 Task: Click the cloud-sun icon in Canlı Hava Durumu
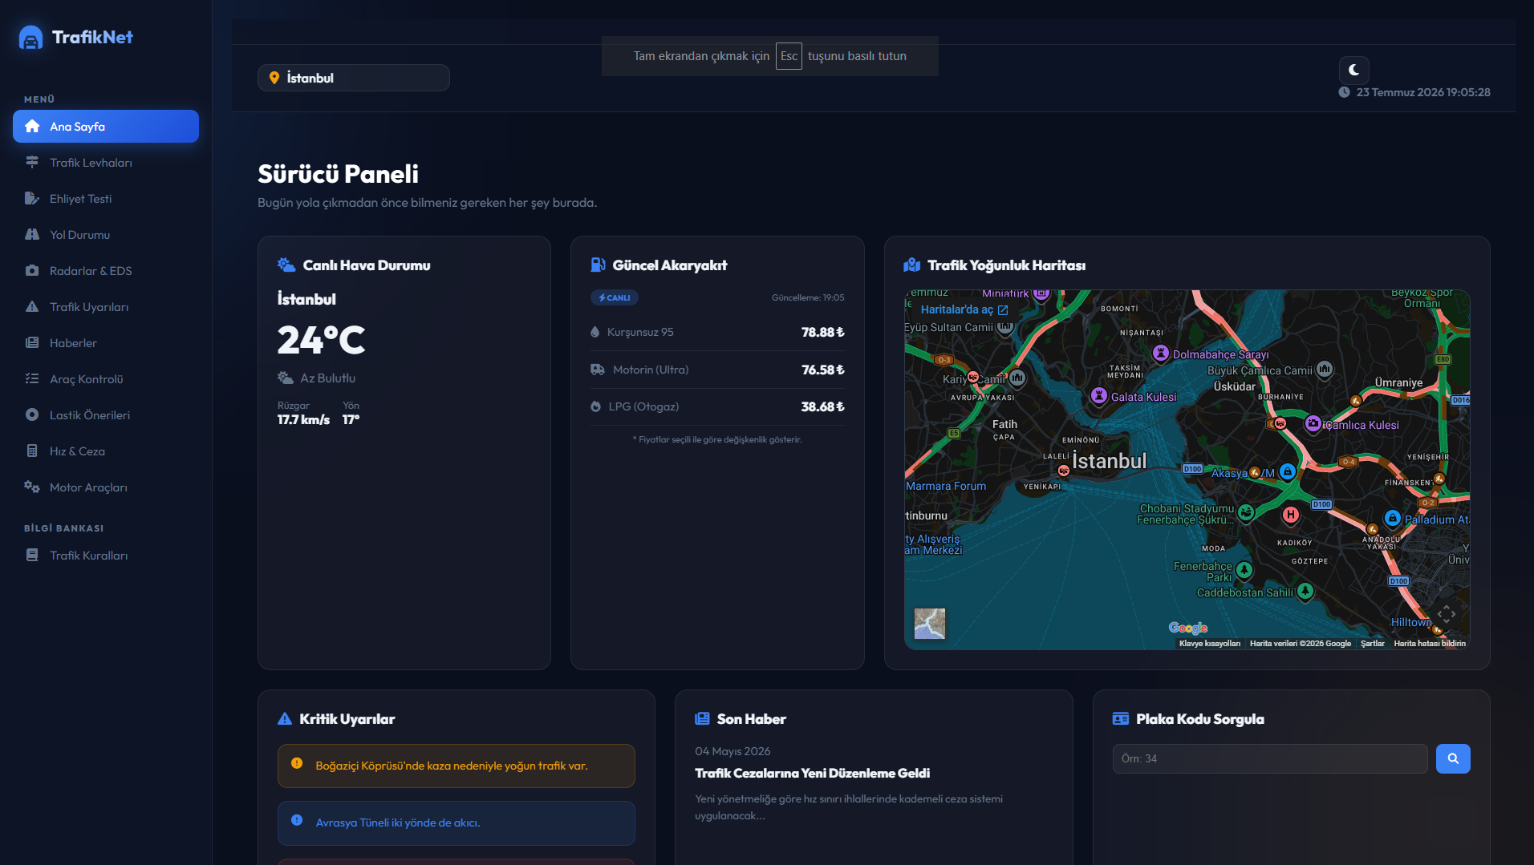(286, 265)
